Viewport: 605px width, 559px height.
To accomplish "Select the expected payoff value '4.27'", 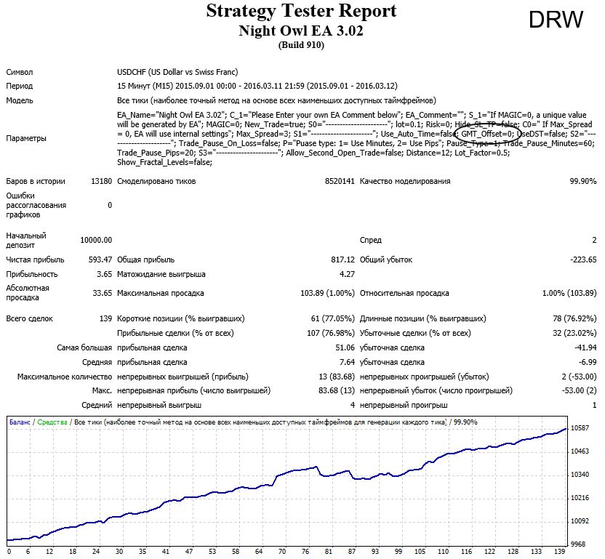I will pos(347,275).
